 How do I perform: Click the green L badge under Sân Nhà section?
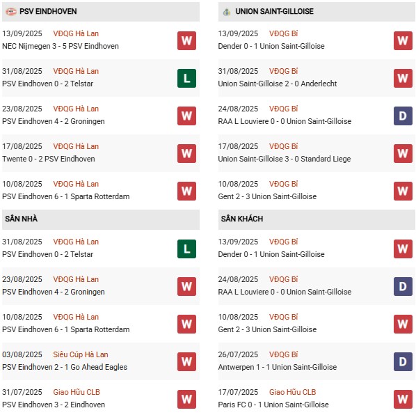click(186, 249)
